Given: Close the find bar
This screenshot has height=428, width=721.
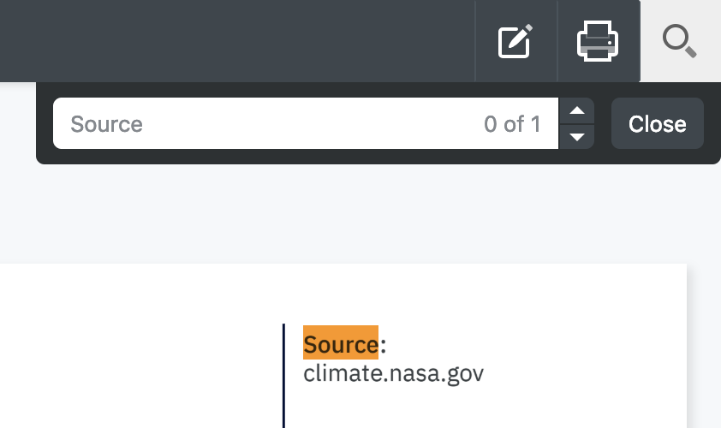Looking at the screenshot, I should (x=657, y=124).
